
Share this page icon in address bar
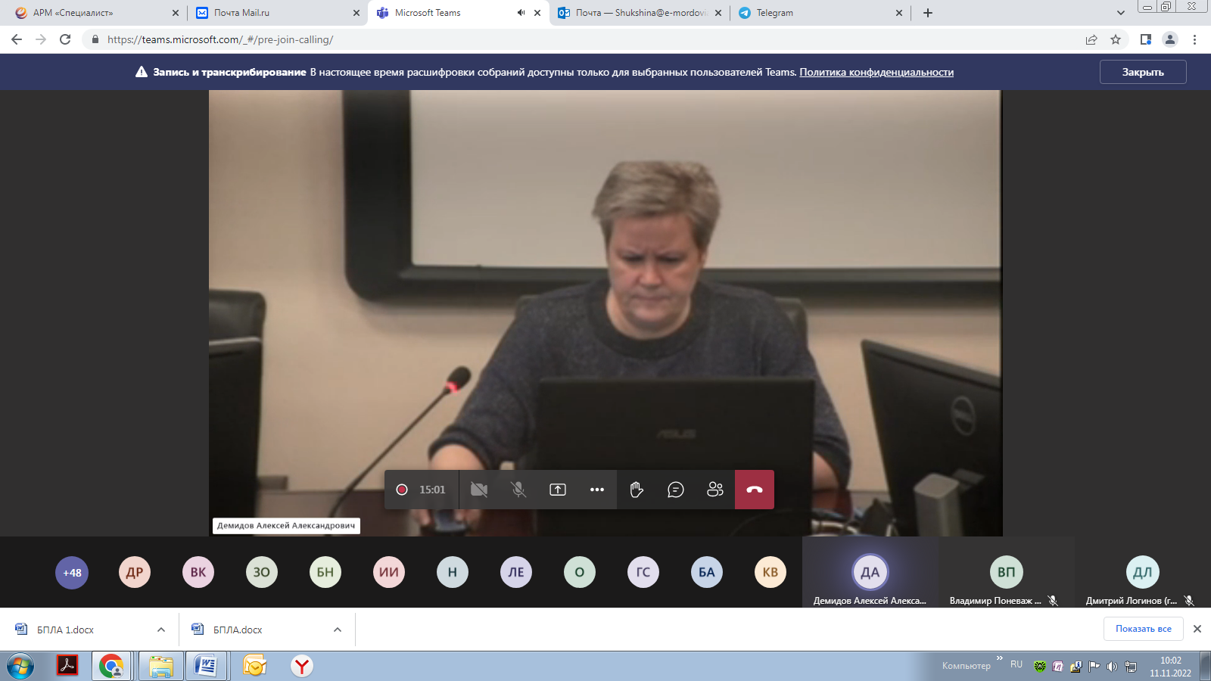(1091, 39)
